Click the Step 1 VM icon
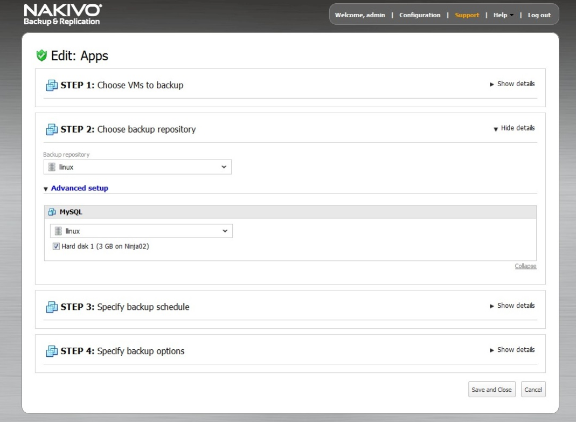The width and height of the screenshot is (576, 422). point(52,85)
